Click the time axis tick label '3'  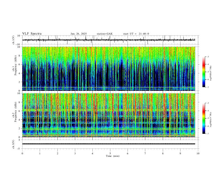[x=75, y=153]
